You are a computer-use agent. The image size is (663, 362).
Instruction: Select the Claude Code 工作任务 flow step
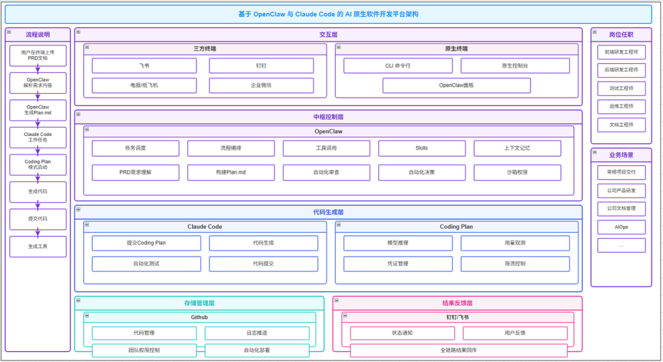click(x=37, y=137)
